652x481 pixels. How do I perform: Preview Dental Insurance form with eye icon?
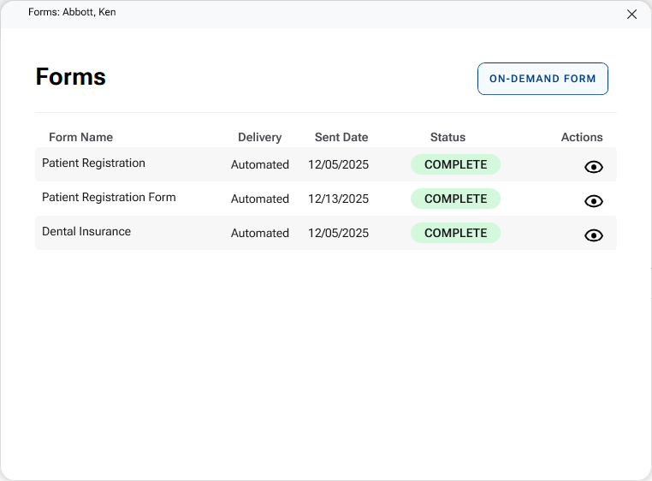(x=593, y=235)
